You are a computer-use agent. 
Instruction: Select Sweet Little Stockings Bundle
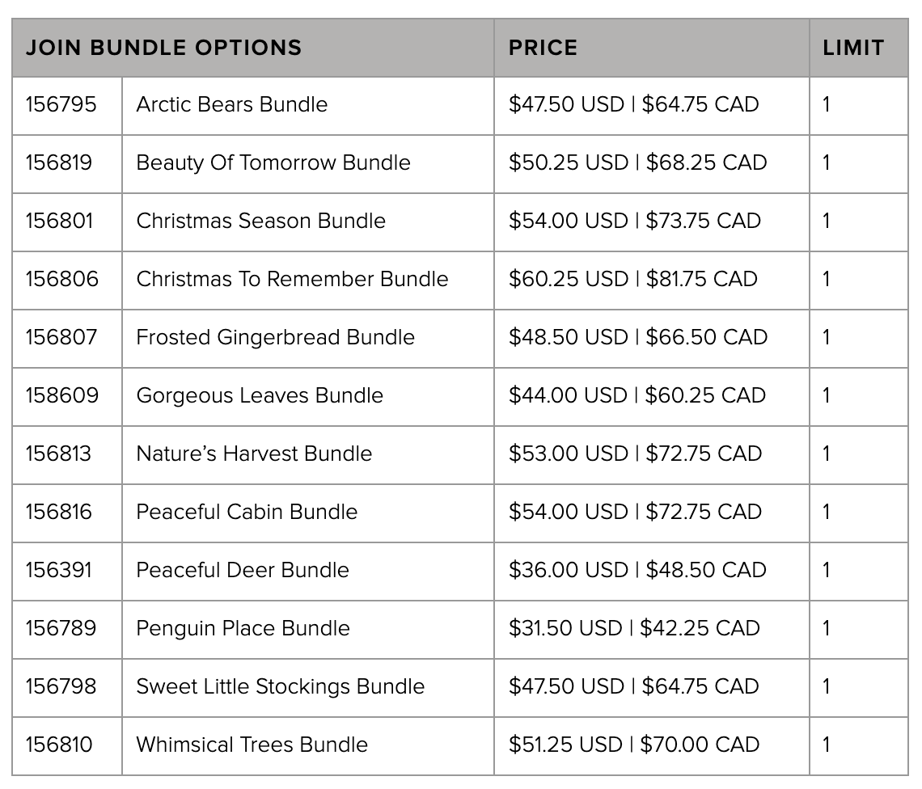(x=280, y=687)
